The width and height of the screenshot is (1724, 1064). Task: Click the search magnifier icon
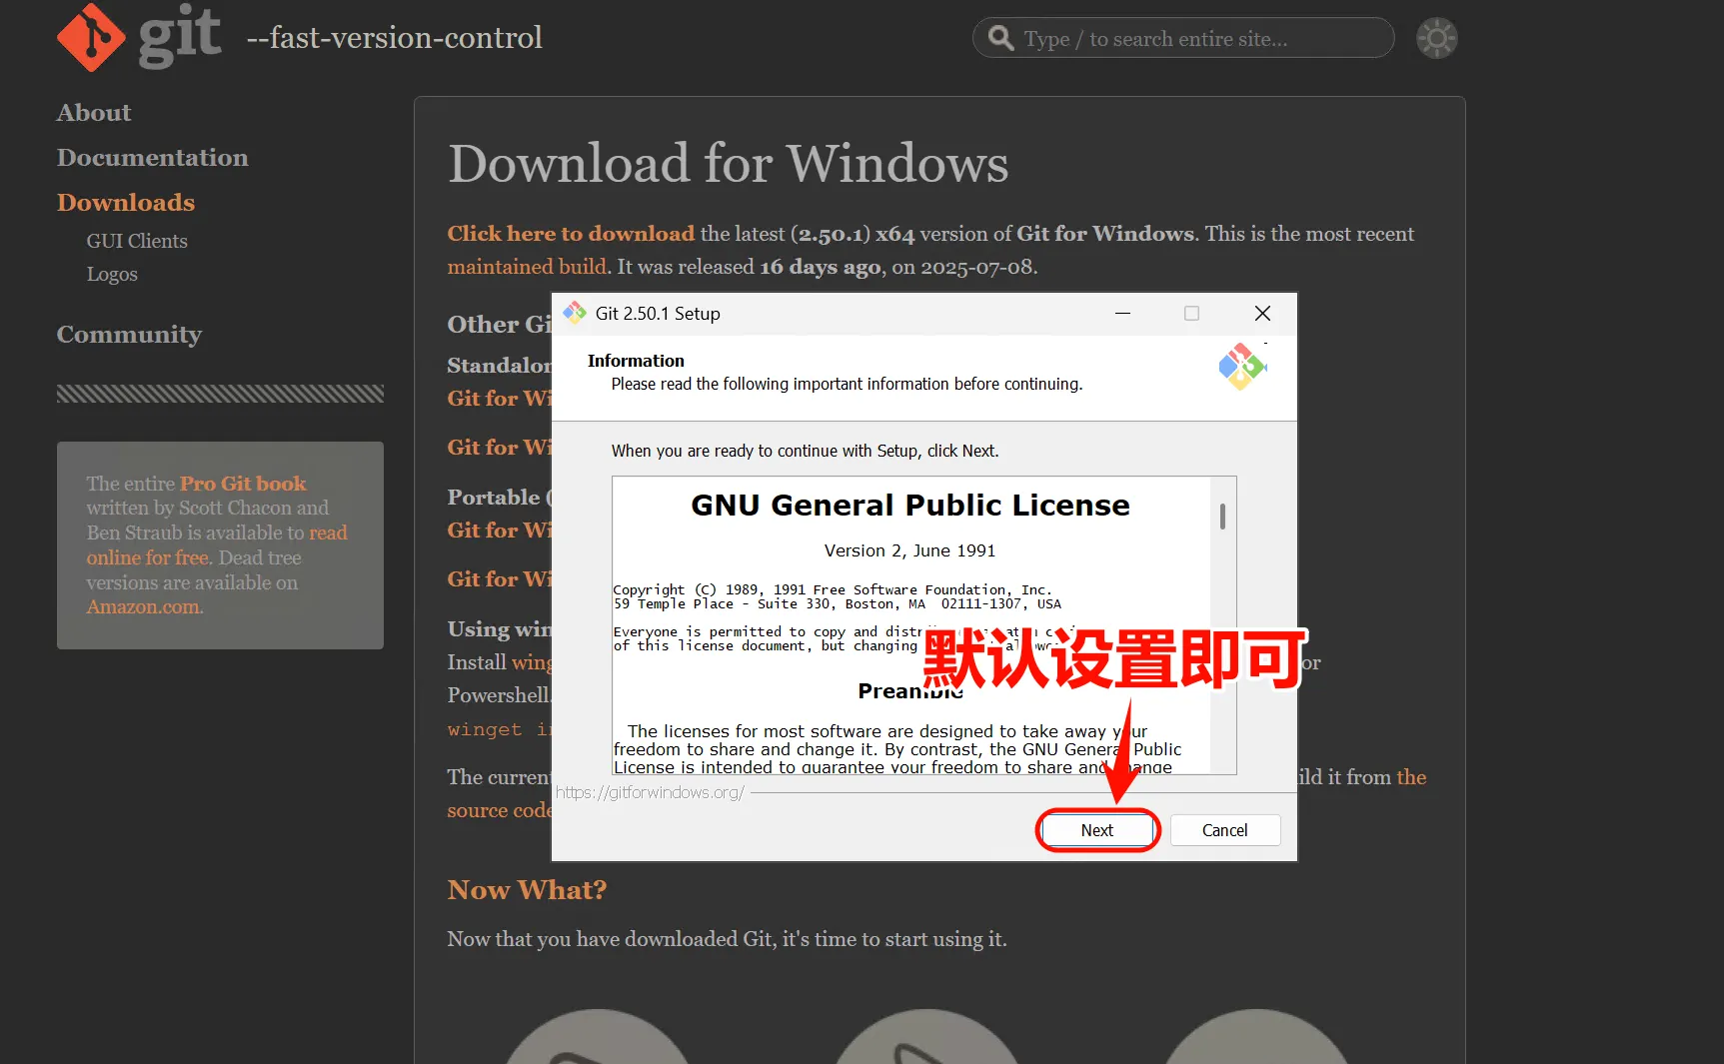tap(1000, 38)
